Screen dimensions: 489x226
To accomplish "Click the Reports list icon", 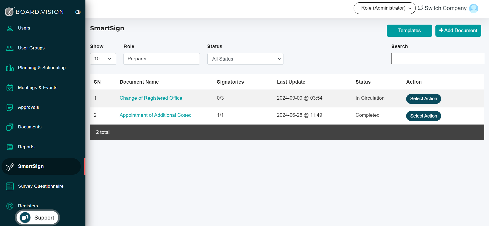I will [x=10, y=147].
